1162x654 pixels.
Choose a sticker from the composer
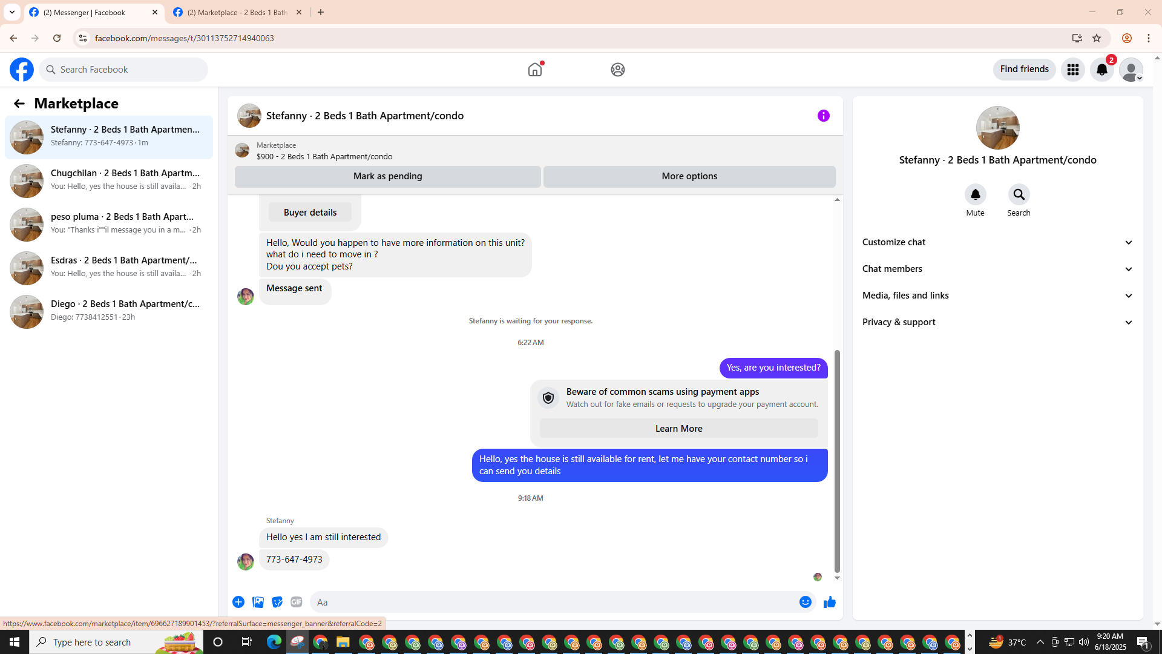277,602
